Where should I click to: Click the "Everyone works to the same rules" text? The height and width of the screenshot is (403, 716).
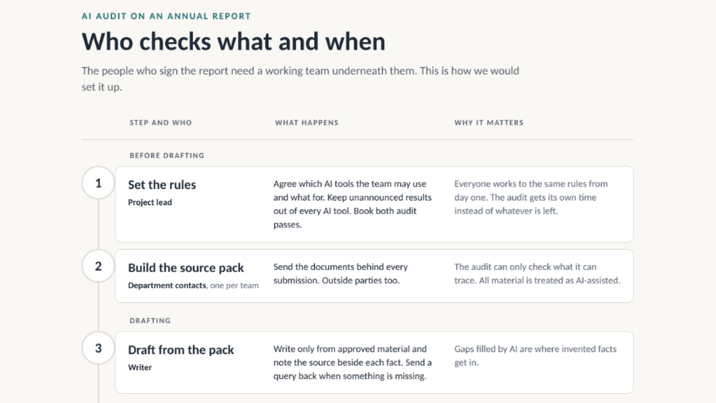(531, 197)
